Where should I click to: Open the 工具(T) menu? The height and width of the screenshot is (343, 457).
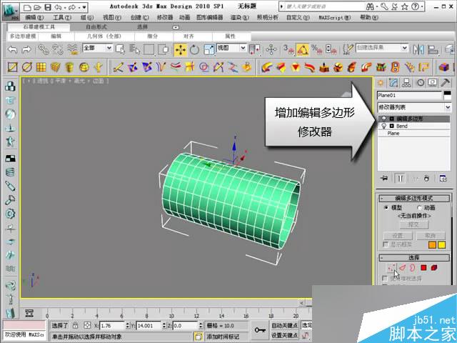(x=62, y=17)
